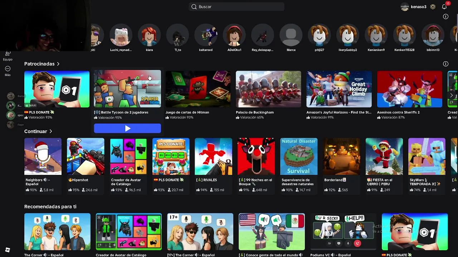Click the kenaso3 username text
This screenshot has width=458, height=257.
[x=418, y=7]
